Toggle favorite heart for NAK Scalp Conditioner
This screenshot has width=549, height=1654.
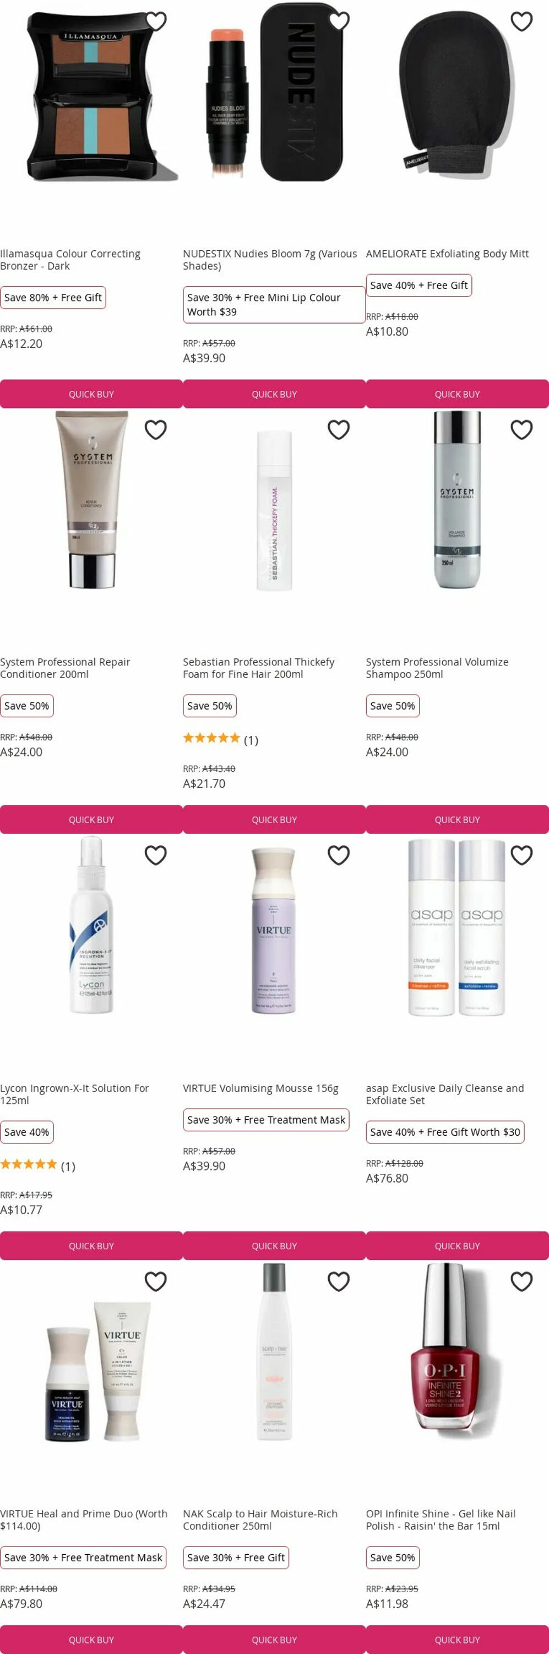click(x=339, y=1281)
